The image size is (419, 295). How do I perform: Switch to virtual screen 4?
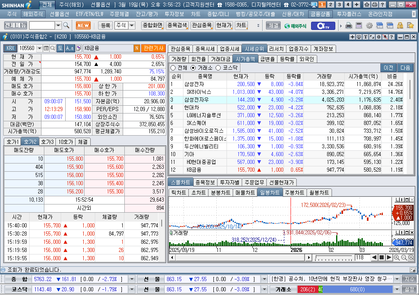(348, 5)
